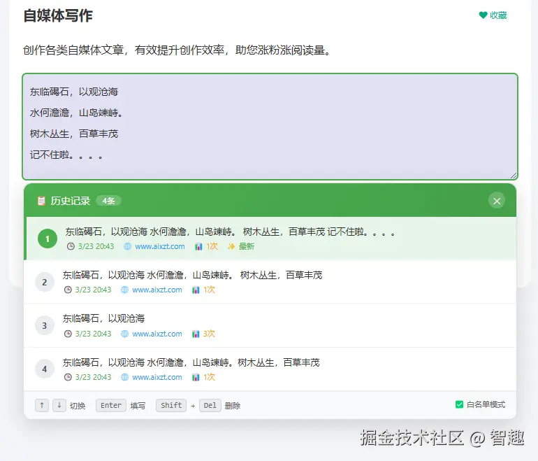The width and height of the screenshot is (538, 461).
Task: Select the history text ending 记不住啦。。。。
Action: tap(231, 232)
